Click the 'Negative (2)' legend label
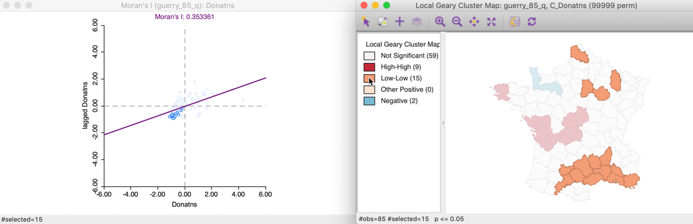 399,101
